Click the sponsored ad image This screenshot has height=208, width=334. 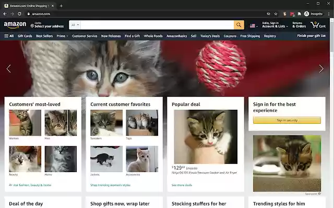pyautogui.click(x=287, y=163)
